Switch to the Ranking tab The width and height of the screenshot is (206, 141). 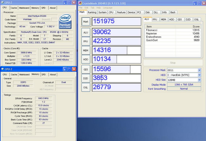[92, 12]
